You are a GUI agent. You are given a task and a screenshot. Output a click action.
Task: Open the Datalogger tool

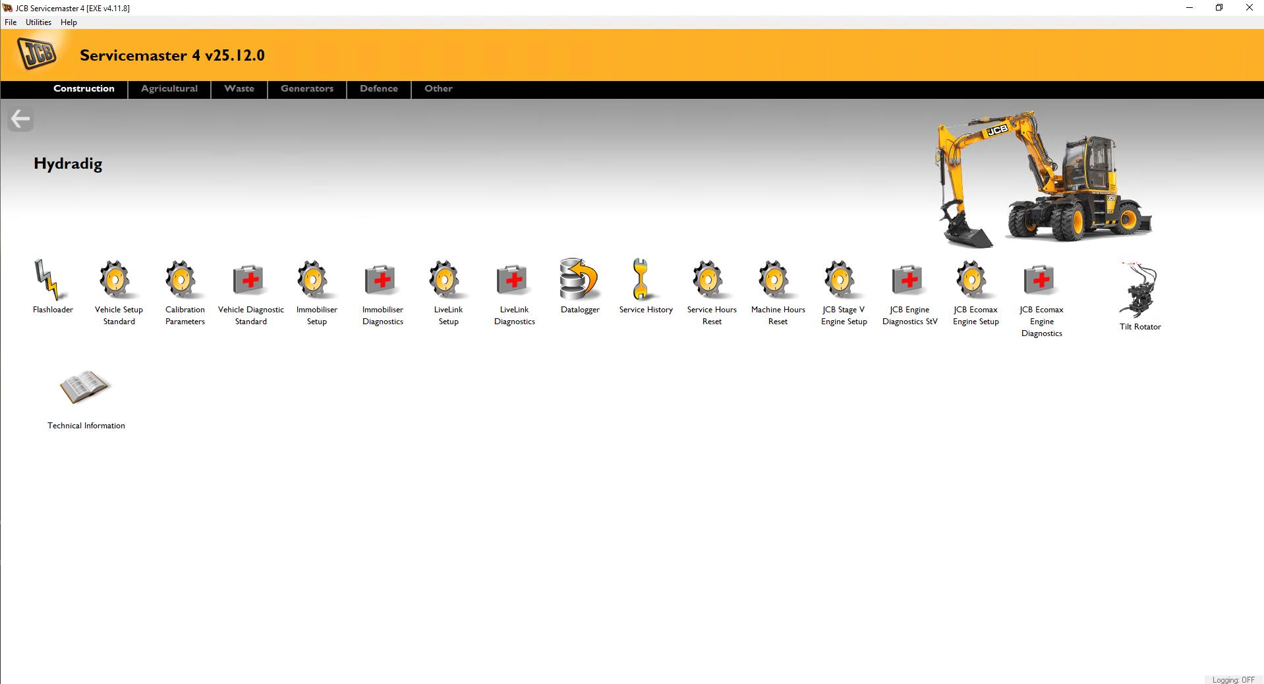tap(580, 282)
